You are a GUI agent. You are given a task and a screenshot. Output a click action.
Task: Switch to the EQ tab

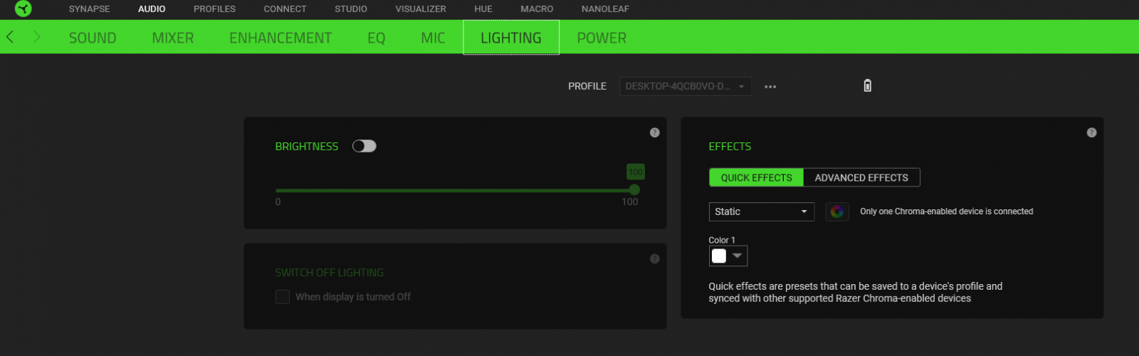click(377, 38)
